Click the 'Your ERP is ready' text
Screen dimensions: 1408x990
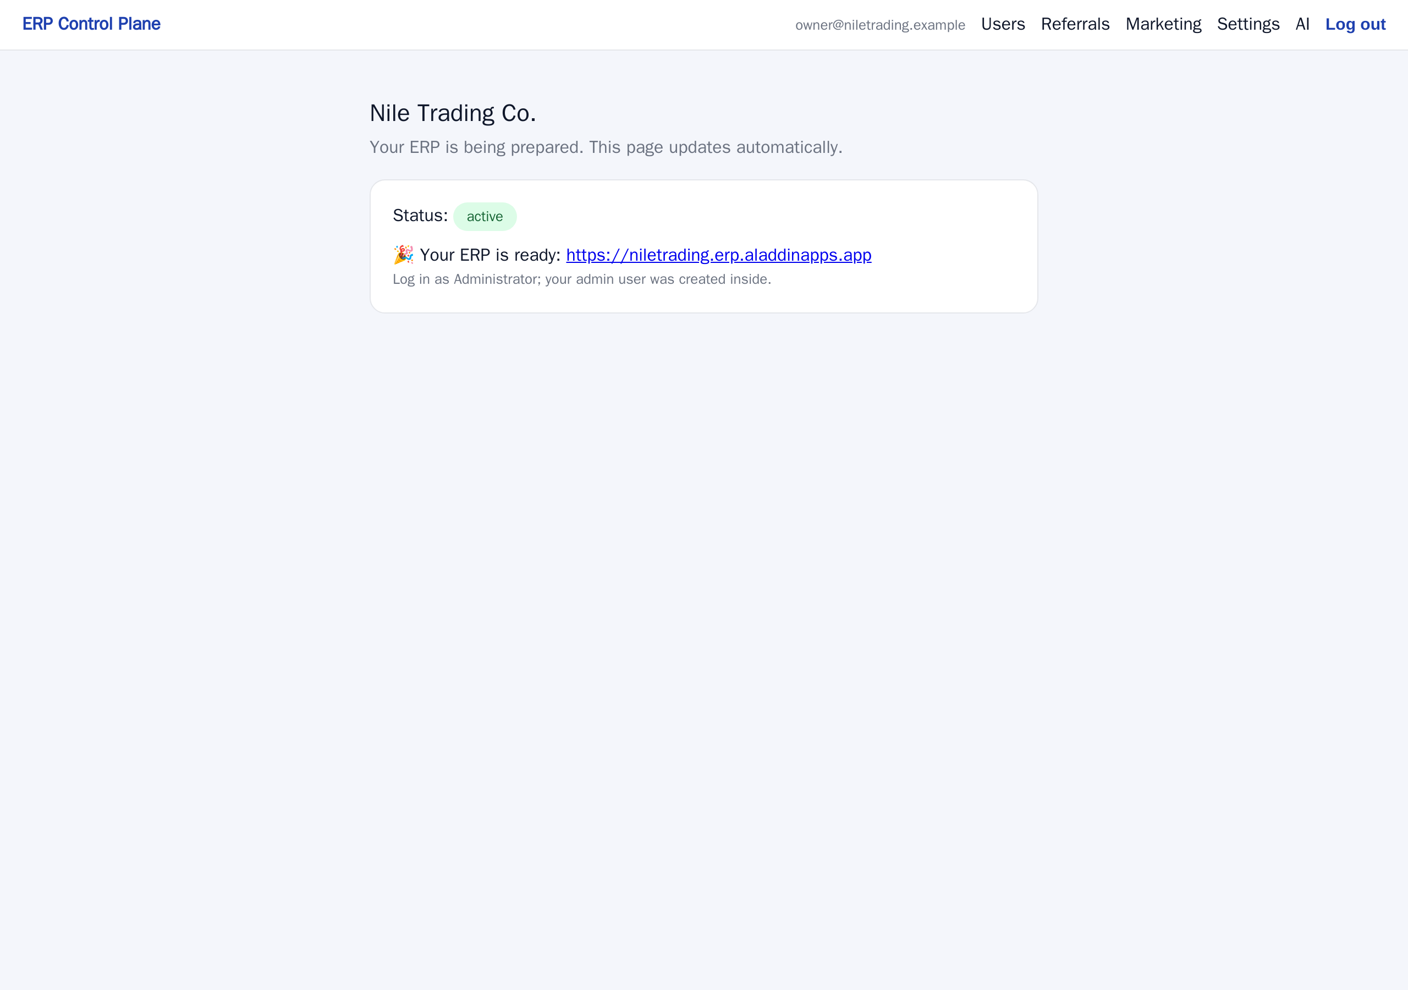[x=490, y=255]
